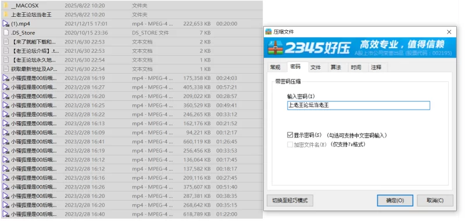Click the video icon in the 94,221 KB row
The height and width of the screenshot is (221, 465).
click(x=6, y=132)
